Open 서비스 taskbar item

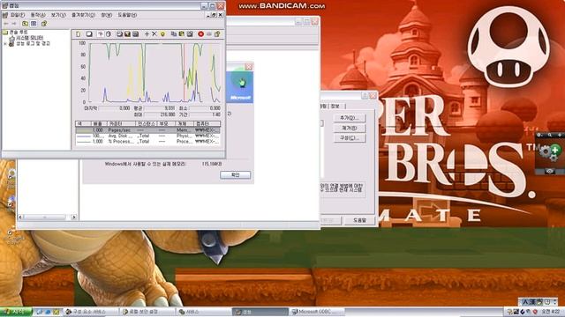[204, 312]
